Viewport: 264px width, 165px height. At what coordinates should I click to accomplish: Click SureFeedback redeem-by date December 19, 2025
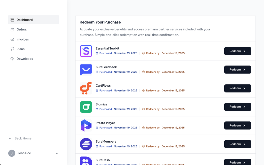click(173, 72)
